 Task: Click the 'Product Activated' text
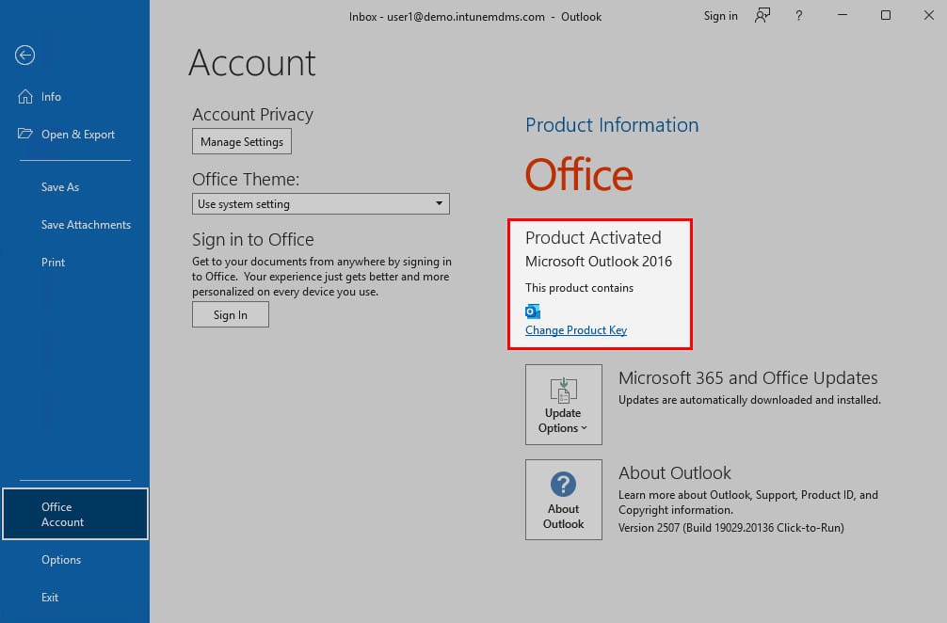(x=593, y=237)
